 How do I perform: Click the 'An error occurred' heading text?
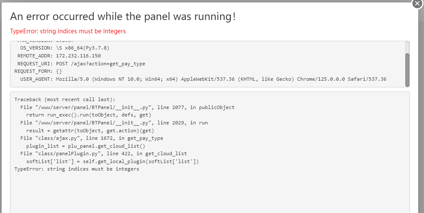pos(123,17)
